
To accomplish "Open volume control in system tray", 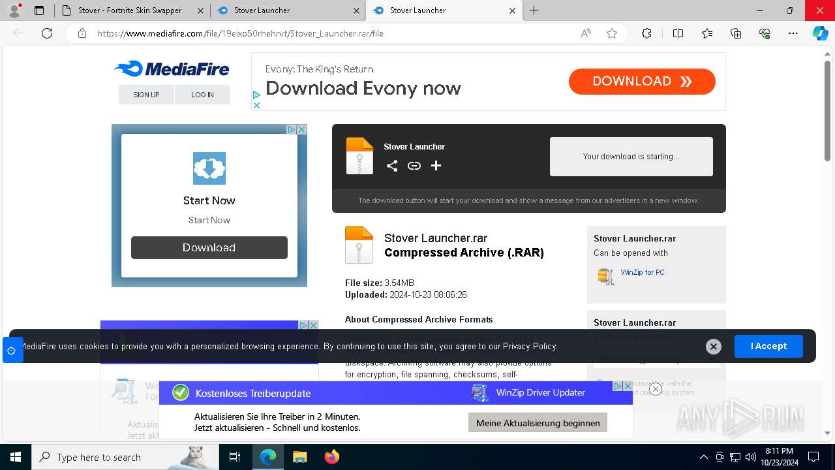I will pos(751,457).
